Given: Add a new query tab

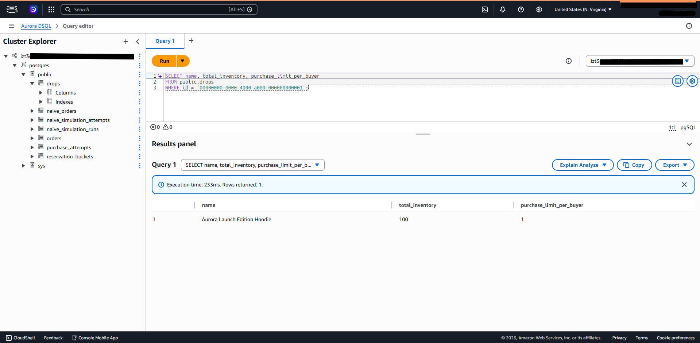Looking at the screenshot, I should click(191, 41).
